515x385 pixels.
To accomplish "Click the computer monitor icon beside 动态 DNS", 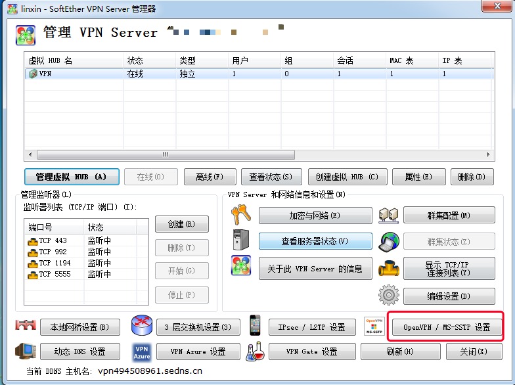I will [26, 350].
